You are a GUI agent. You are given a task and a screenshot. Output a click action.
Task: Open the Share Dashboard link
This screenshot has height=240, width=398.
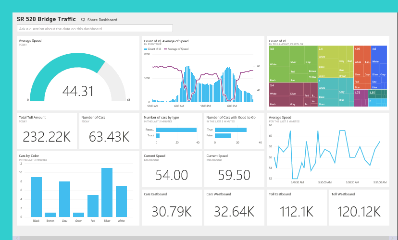(x=102, y=20)
